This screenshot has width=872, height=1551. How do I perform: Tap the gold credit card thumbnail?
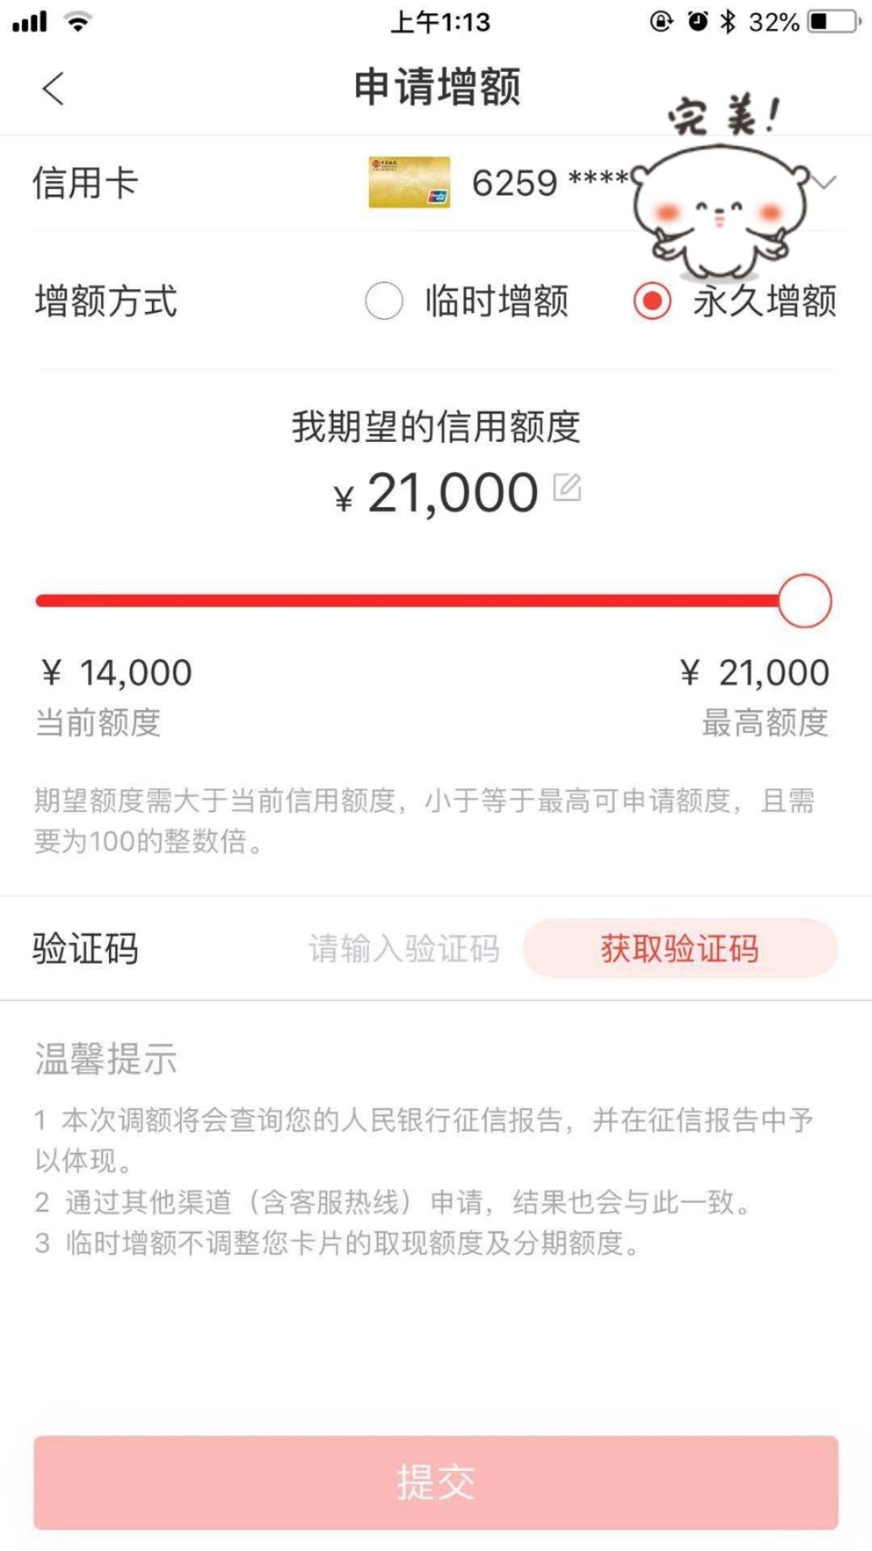409,183
